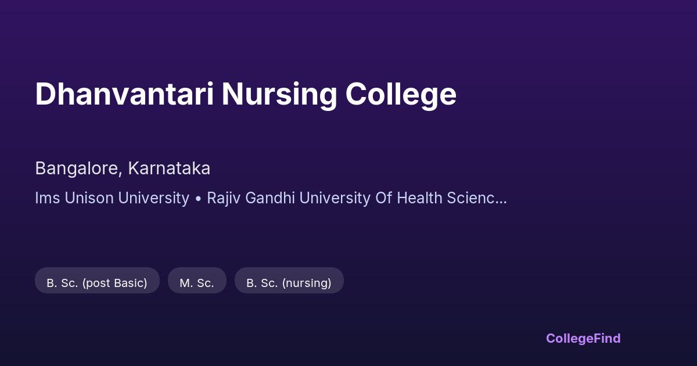The image size is (697, 366).
Task: Expand the truncated affiliation ellipsis
Action: [x=502, y=199]
